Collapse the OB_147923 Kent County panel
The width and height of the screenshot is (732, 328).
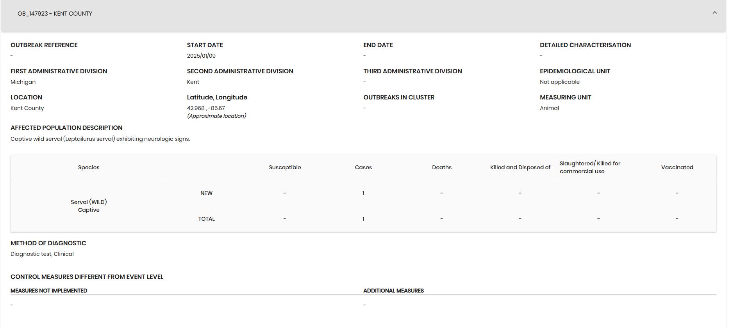click(x=714, y=13)
